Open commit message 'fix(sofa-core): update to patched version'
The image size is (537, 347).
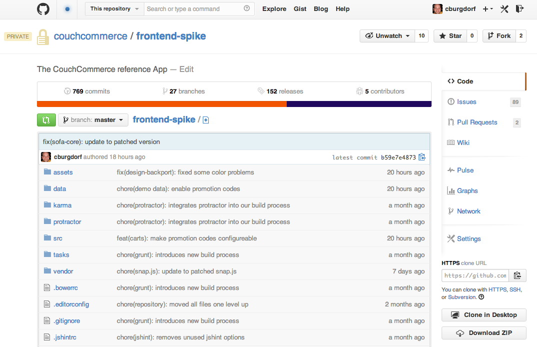101,141
